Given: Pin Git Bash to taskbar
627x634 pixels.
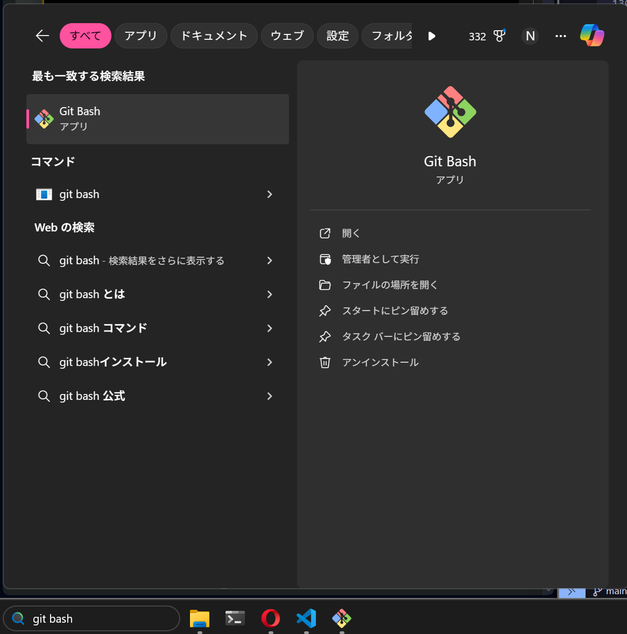Looking at the screenshot, I should tap(401, 336).
